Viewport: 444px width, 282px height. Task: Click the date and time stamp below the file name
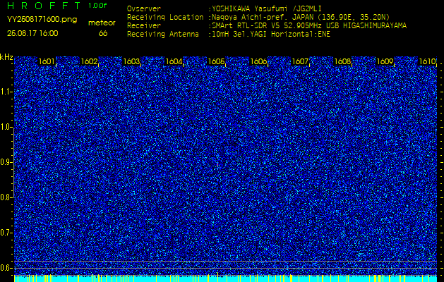[x=32, y=33]
